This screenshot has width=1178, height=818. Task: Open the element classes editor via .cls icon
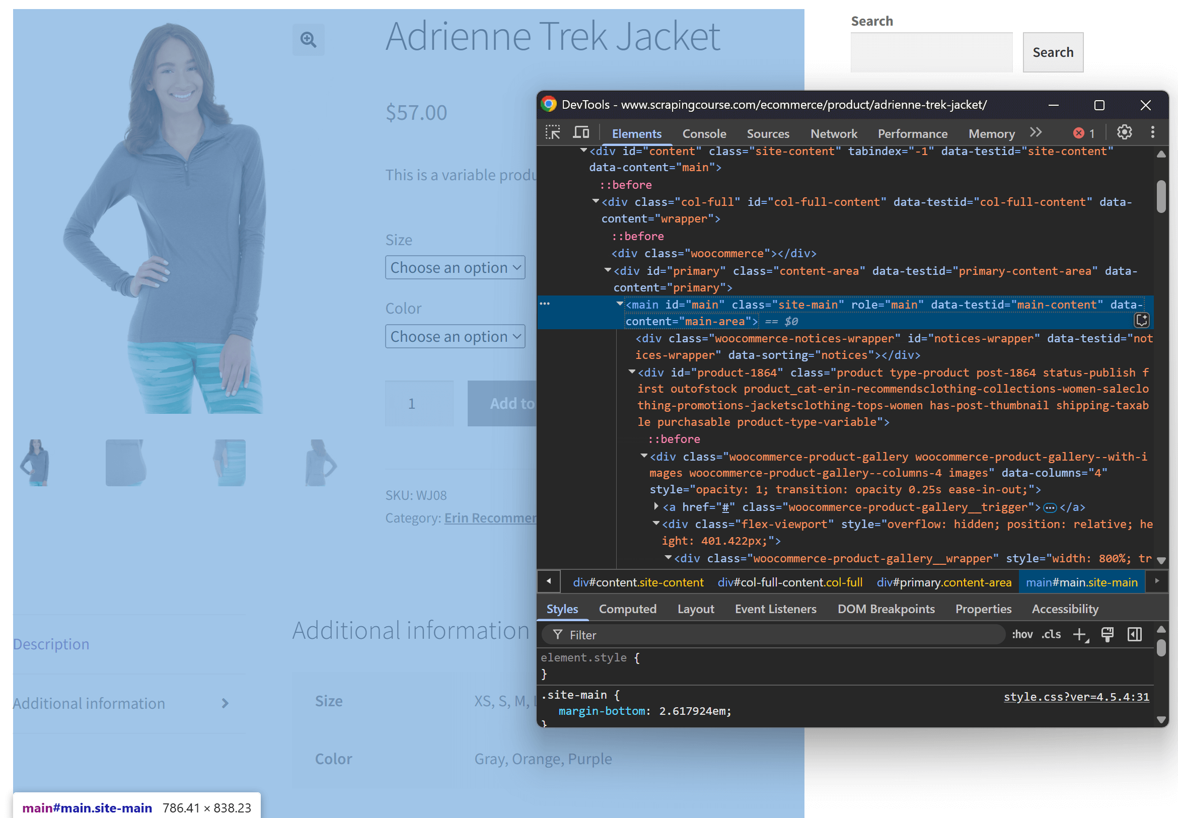point(1051,634)
